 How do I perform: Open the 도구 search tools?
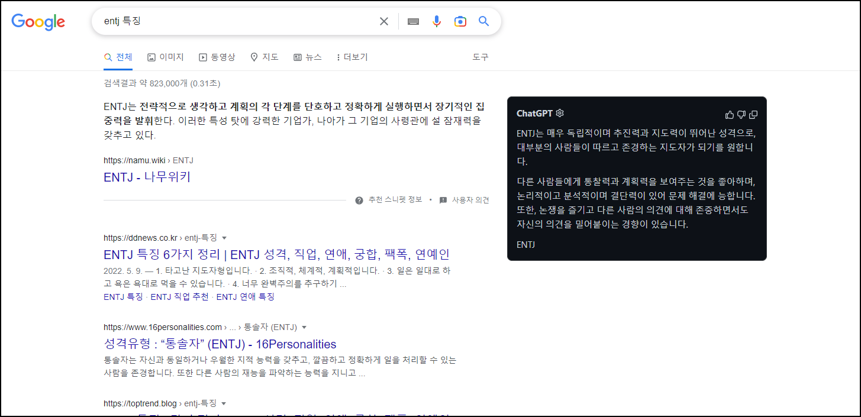point(481,57)
